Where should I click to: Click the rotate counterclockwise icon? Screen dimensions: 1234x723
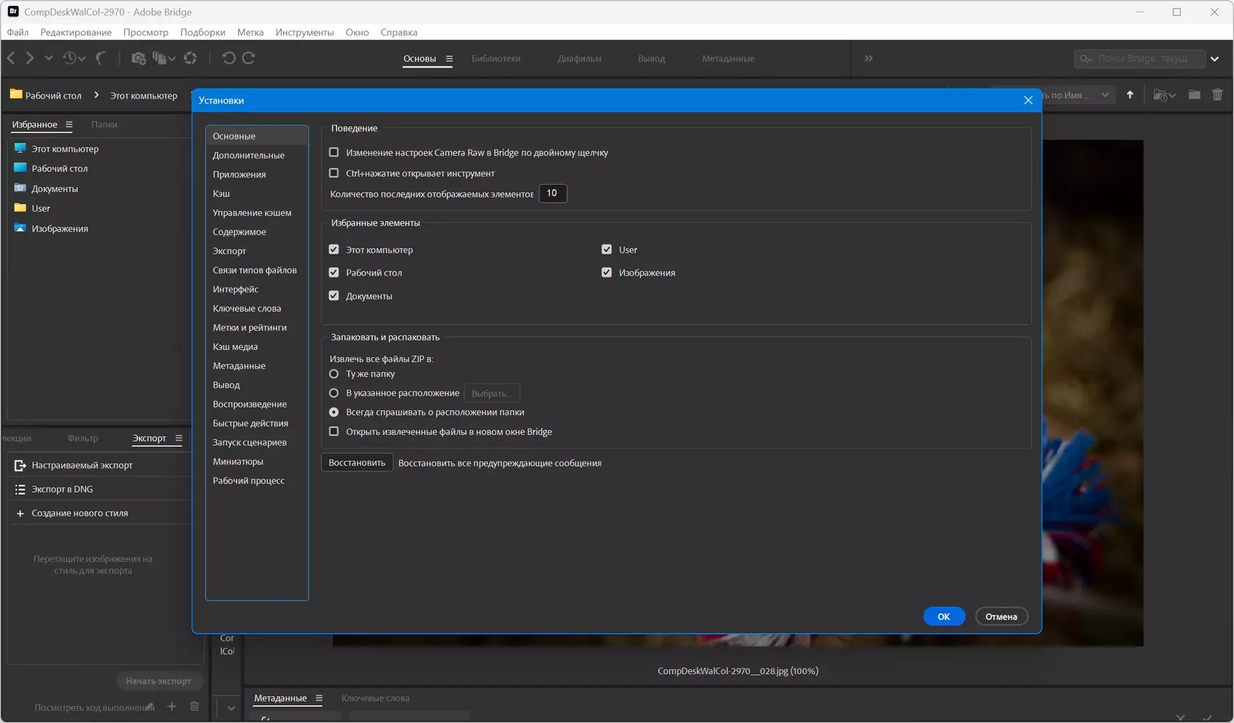click(228, 58)
